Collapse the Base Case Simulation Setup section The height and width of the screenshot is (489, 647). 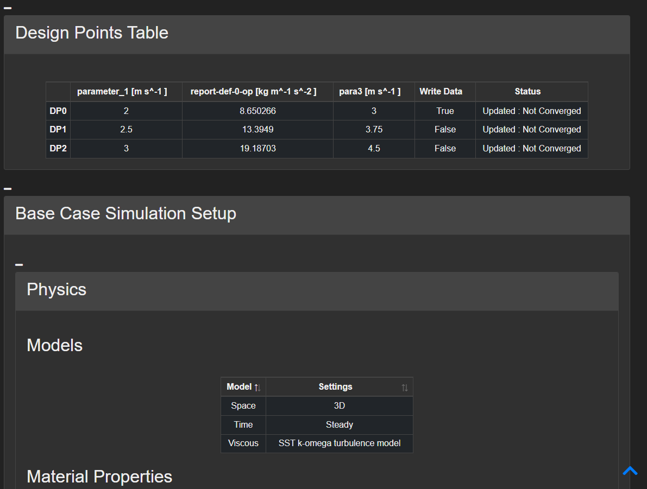pos(8,188)
